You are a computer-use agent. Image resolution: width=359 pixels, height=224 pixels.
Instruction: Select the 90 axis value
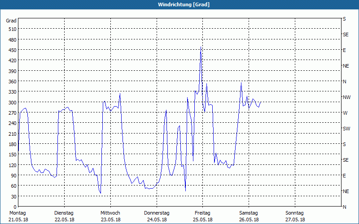click(x=14, y=176)
